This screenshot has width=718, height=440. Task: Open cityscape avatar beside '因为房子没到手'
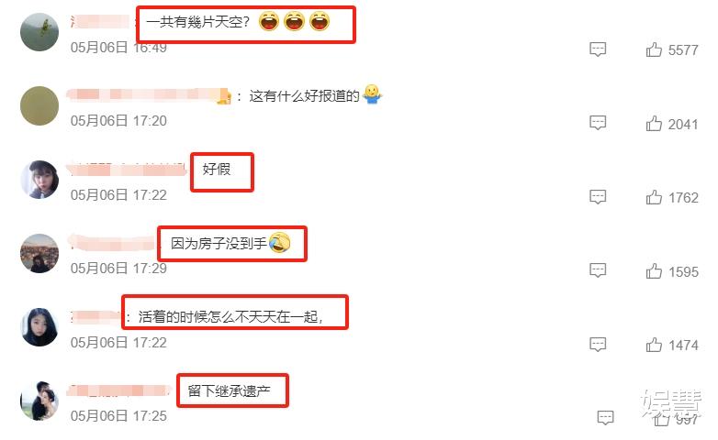39,253
